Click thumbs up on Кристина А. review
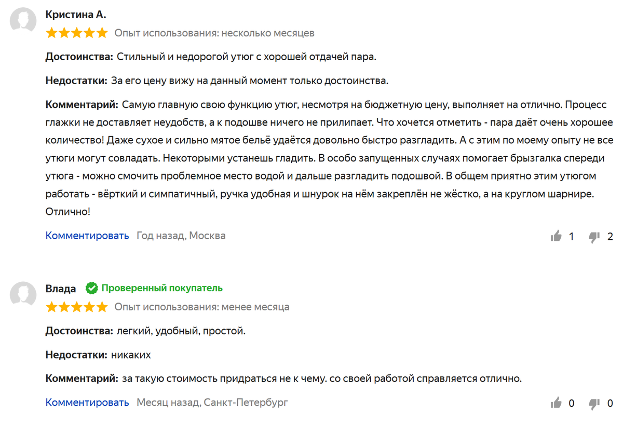 (557, 237)
